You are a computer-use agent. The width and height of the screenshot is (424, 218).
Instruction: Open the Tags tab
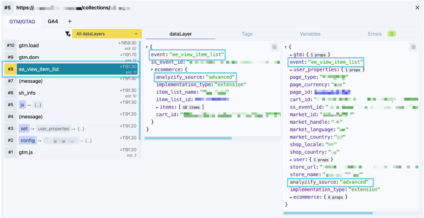[247, 34]
